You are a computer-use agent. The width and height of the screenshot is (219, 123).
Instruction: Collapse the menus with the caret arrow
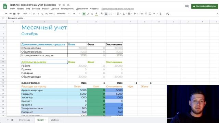[218, 14]
